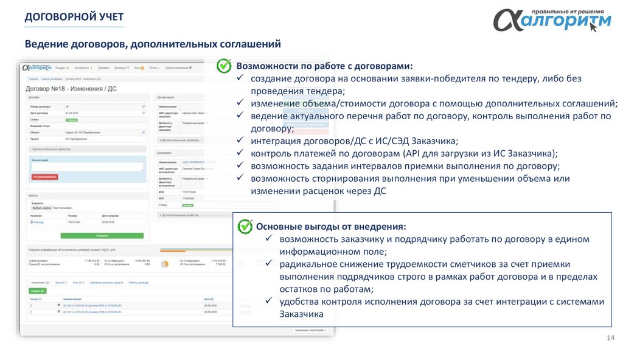The width and height of the screenshot is (623, 349).
Task: Open the Тендеры menu item
Action: [62, 68]
